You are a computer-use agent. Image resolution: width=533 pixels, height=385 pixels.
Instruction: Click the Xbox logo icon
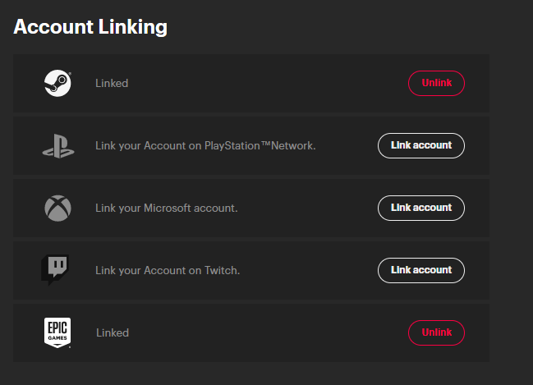57,208
